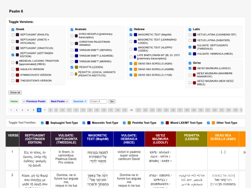Click the Septuagint Text-Type color swatch
This screenshot has width=251, height=188.
point(47,123)
